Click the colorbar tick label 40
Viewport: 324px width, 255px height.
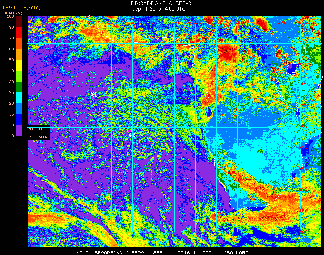click(x=11, y=71)
